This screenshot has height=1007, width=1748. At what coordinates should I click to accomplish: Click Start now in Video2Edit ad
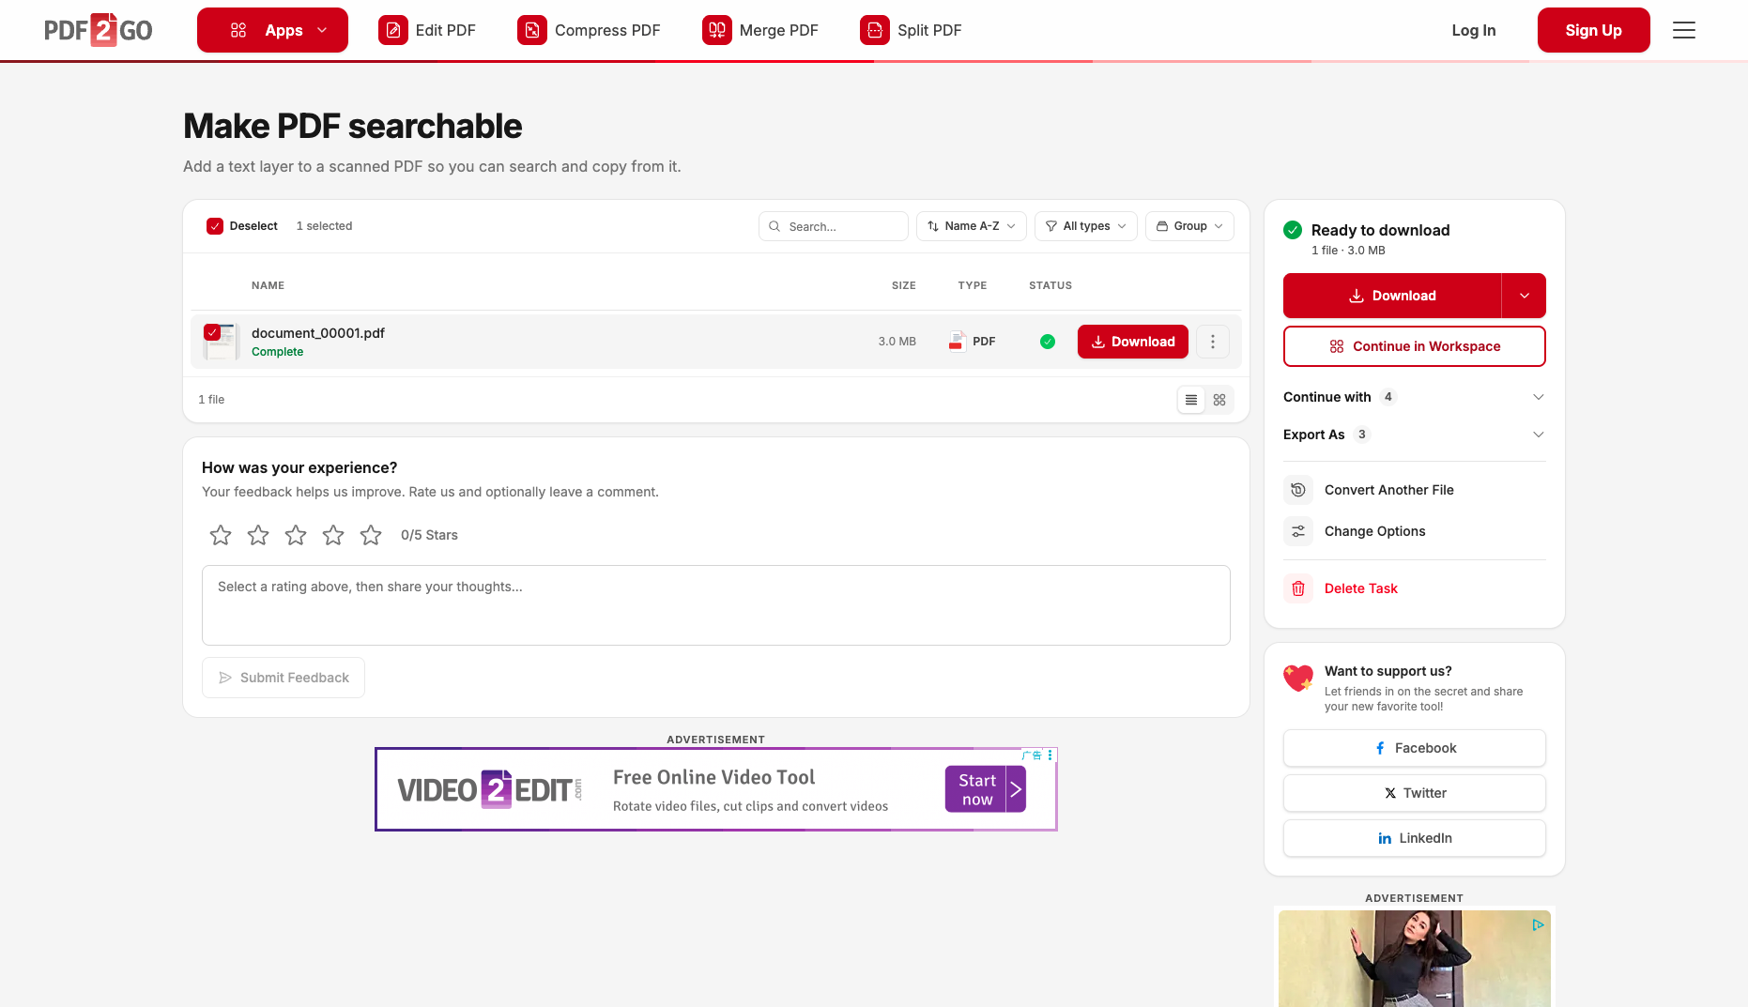click(986, 789)
